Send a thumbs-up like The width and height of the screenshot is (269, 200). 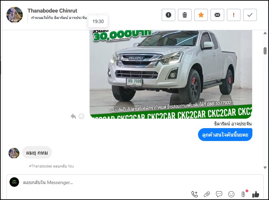point(256,194)
